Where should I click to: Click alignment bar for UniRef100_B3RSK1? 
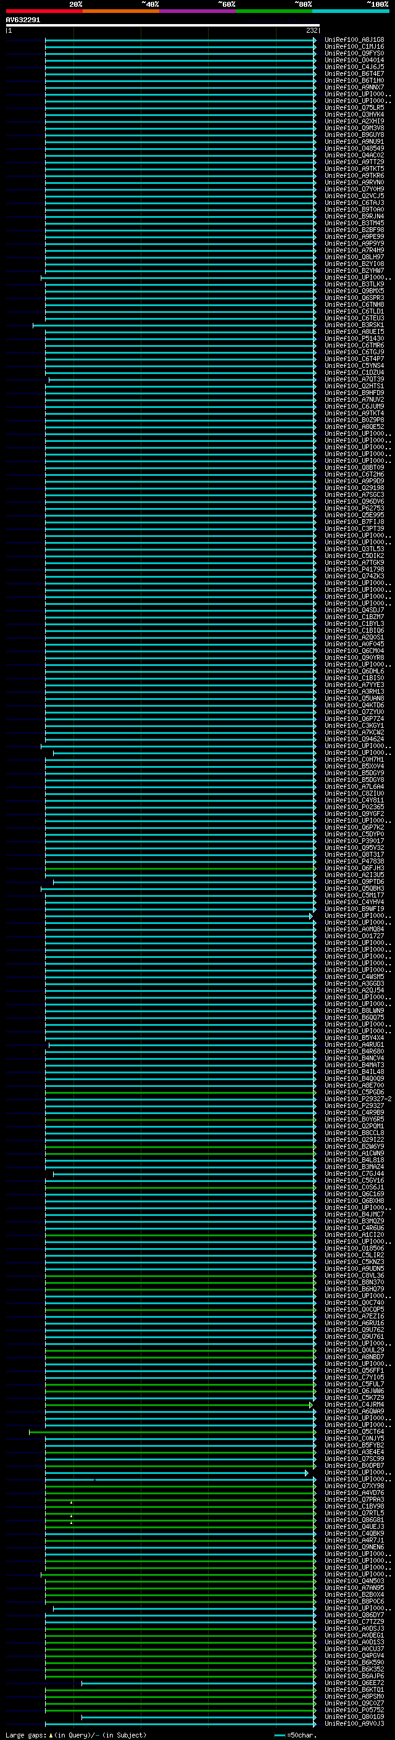[x=174, y=325]
